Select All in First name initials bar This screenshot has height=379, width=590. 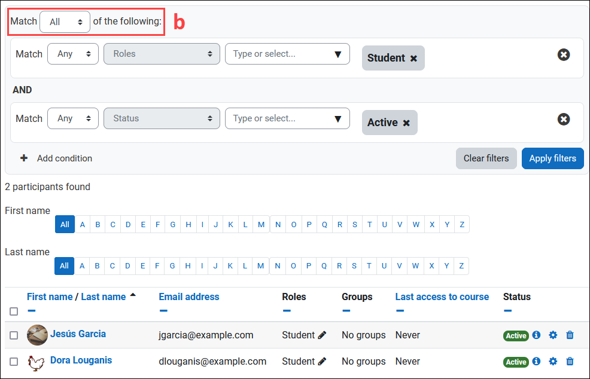pyautogui.click(x=65, y=224)
